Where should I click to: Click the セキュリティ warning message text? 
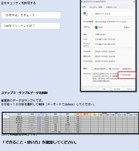click(105, 77)
